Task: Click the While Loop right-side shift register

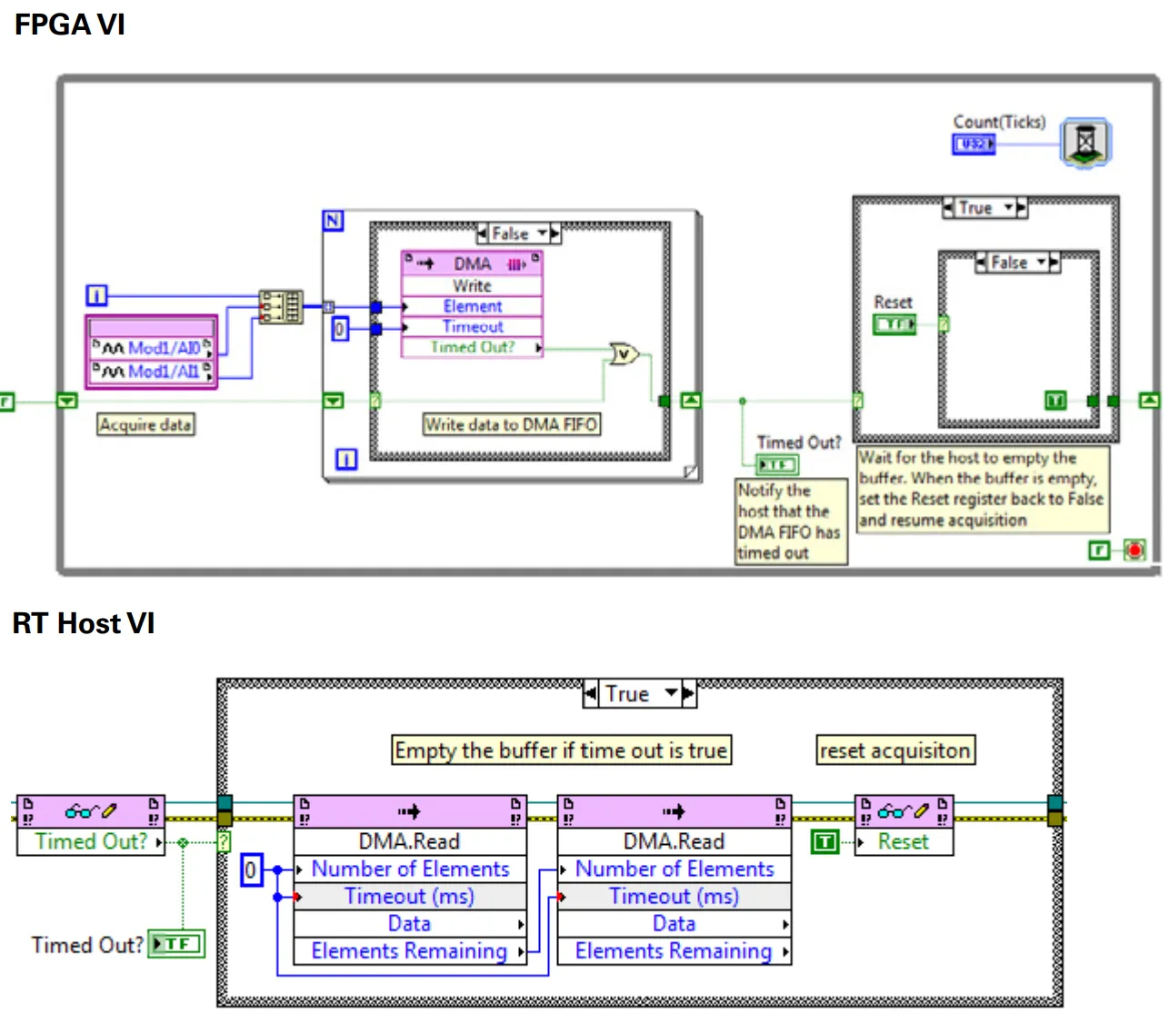Action: 1149,401
